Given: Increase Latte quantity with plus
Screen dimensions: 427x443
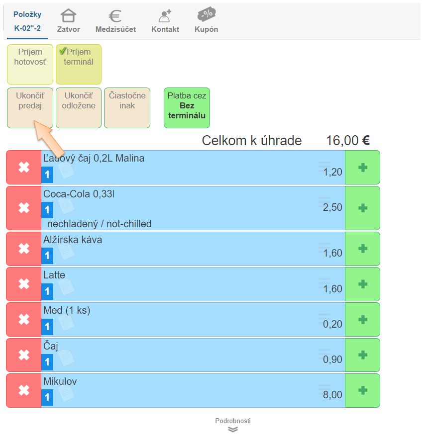Looking at the screenshot, I should [362, 284].
